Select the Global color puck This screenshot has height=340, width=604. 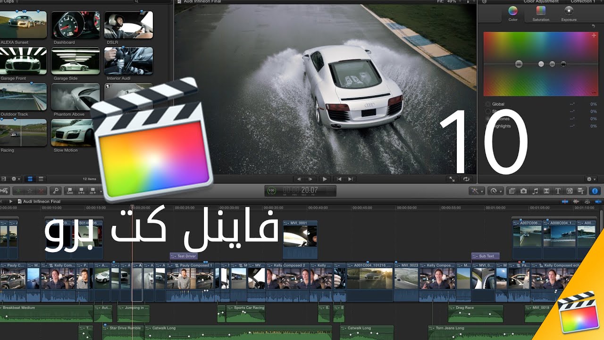[x=519, y=64]
